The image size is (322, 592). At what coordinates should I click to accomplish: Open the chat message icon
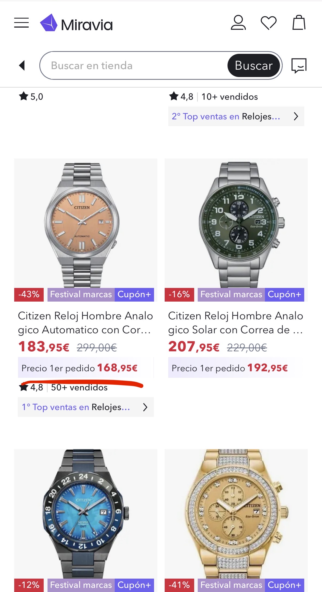[x=299, y=66]
